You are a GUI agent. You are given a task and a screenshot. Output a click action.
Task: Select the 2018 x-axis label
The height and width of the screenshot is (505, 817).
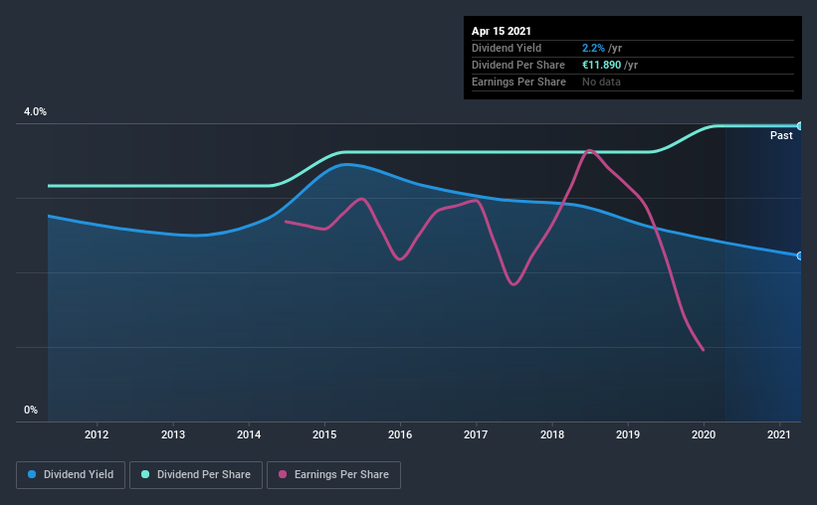[x=552, y=434]
